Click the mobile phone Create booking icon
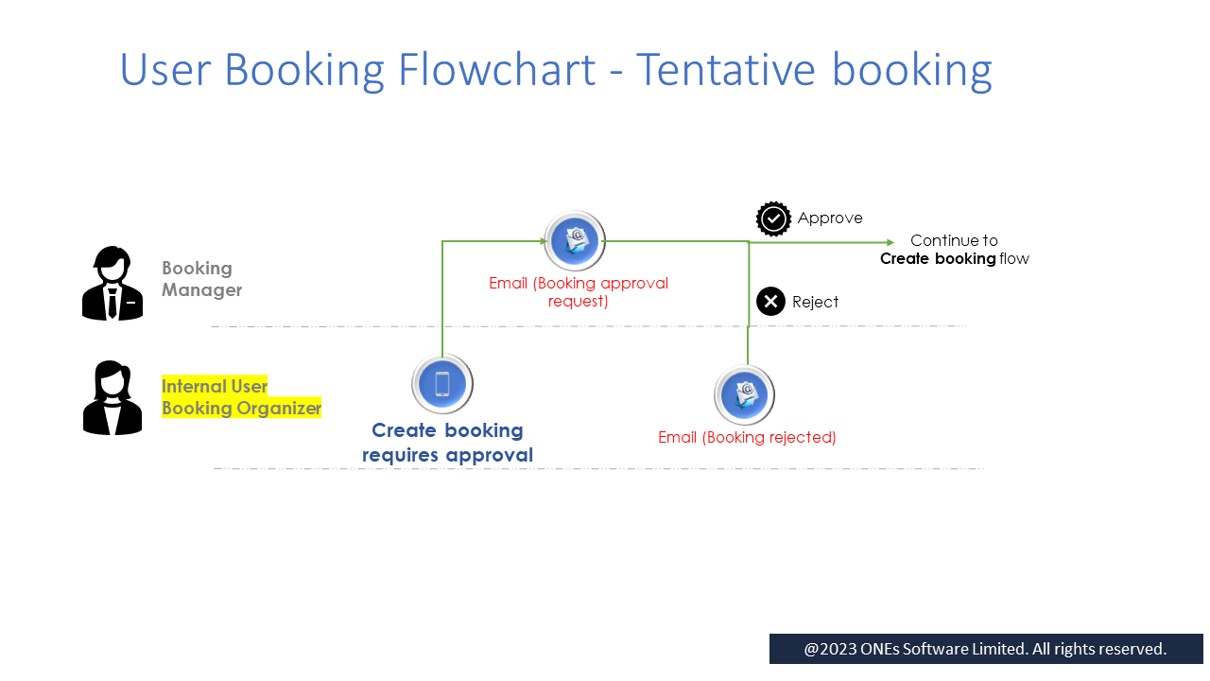 coord(442,384)
